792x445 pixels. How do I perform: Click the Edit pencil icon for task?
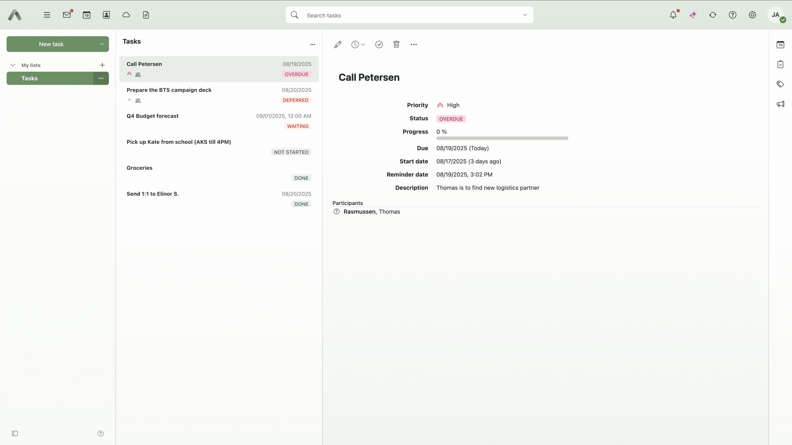338,44
